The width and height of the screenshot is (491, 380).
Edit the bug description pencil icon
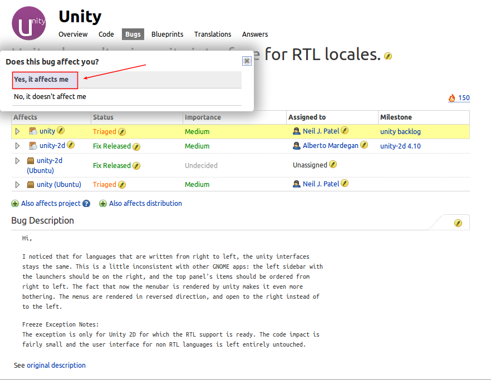click(458, 223)
